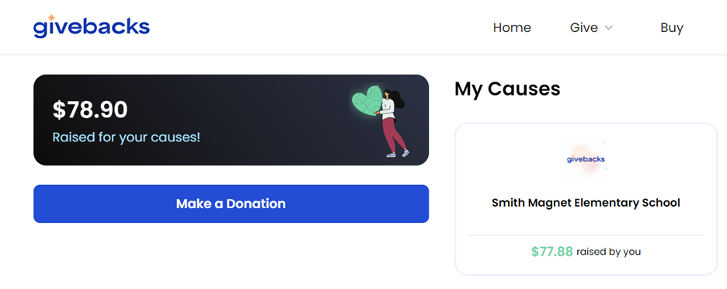The image size is (727, 289).
Task: Click the green $77.88 amount
Action: pos(552,252)
